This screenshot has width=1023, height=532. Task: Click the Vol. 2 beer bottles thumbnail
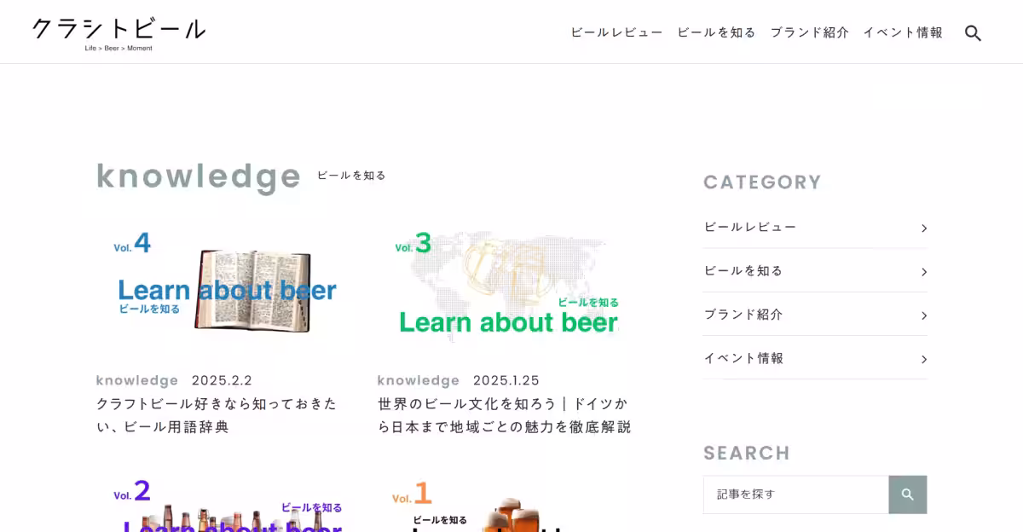click(x=223, y=503)
